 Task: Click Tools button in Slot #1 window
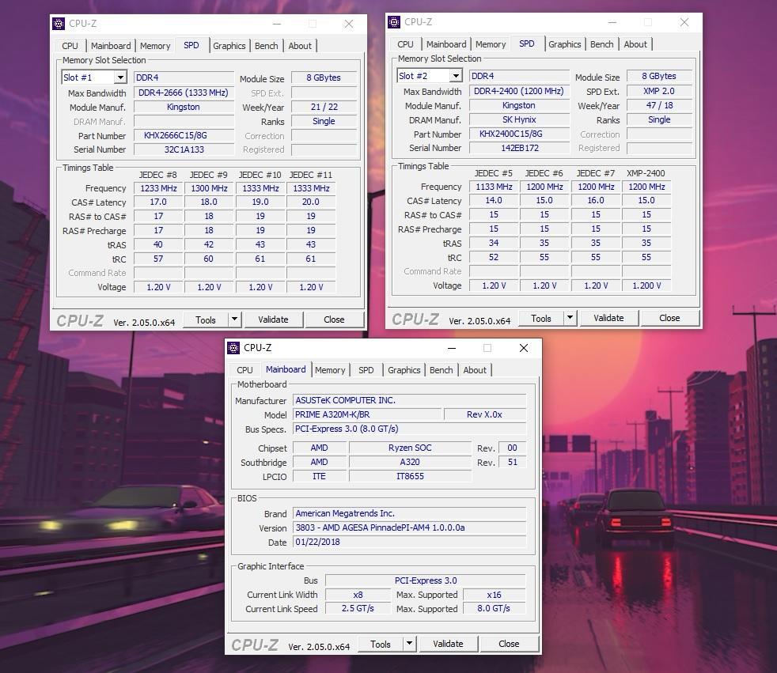click(206, 320)
